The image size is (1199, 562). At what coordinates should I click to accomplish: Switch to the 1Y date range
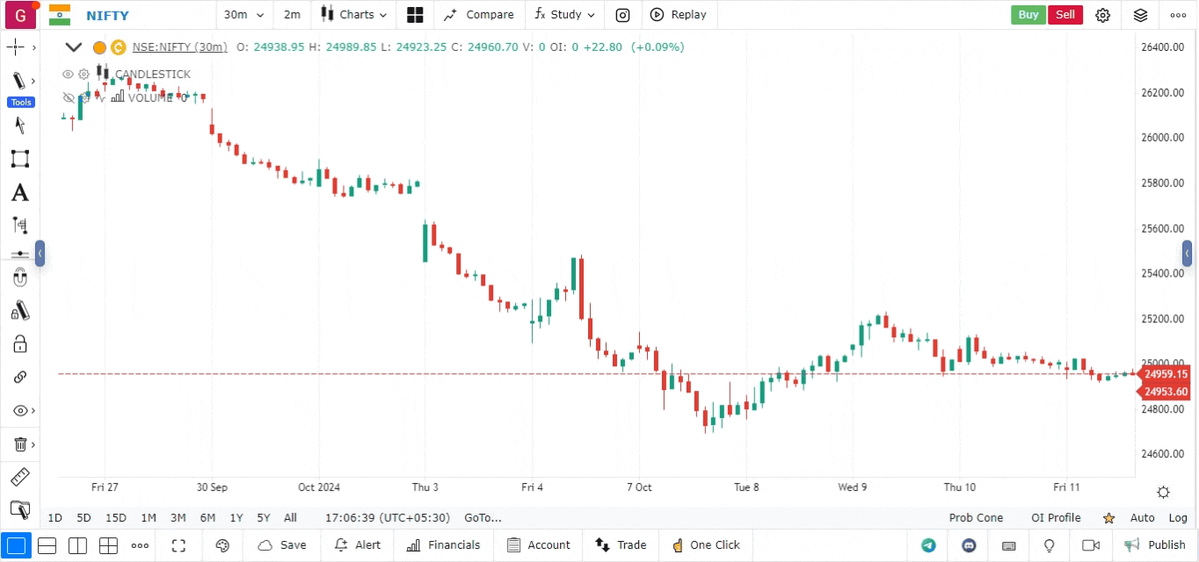[236, 518]
